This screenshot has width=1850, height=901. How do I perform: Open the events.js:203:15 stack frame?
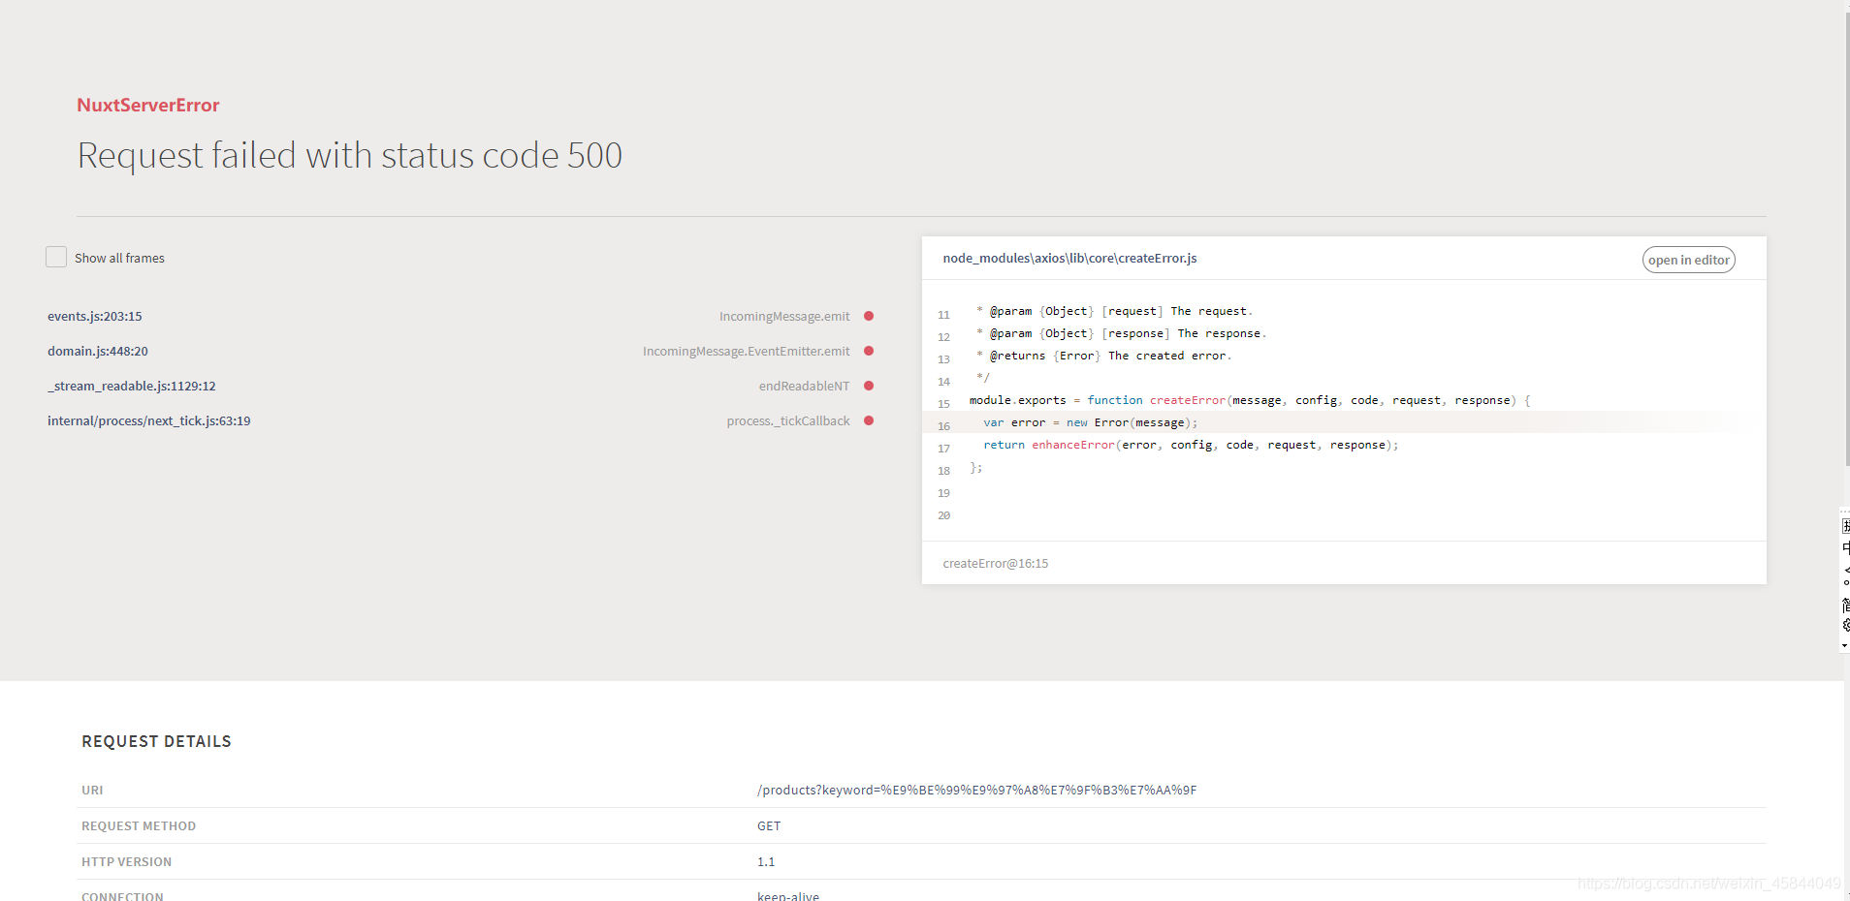pyautogui.click(x=95, y=316)
